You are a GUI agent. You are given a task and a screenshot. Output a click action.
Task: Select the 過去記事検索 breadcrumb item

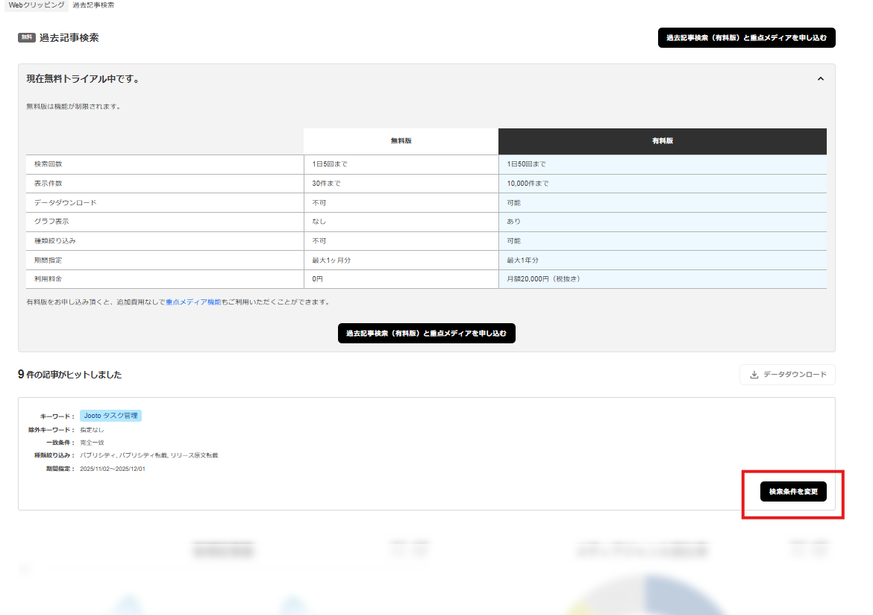coord(93,5)
